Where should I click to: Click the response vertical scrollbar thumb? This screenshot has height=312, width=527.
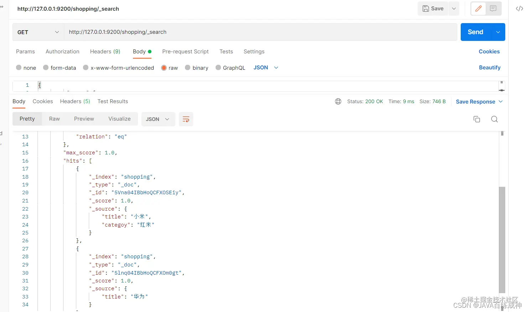click(x=502, y=239)
